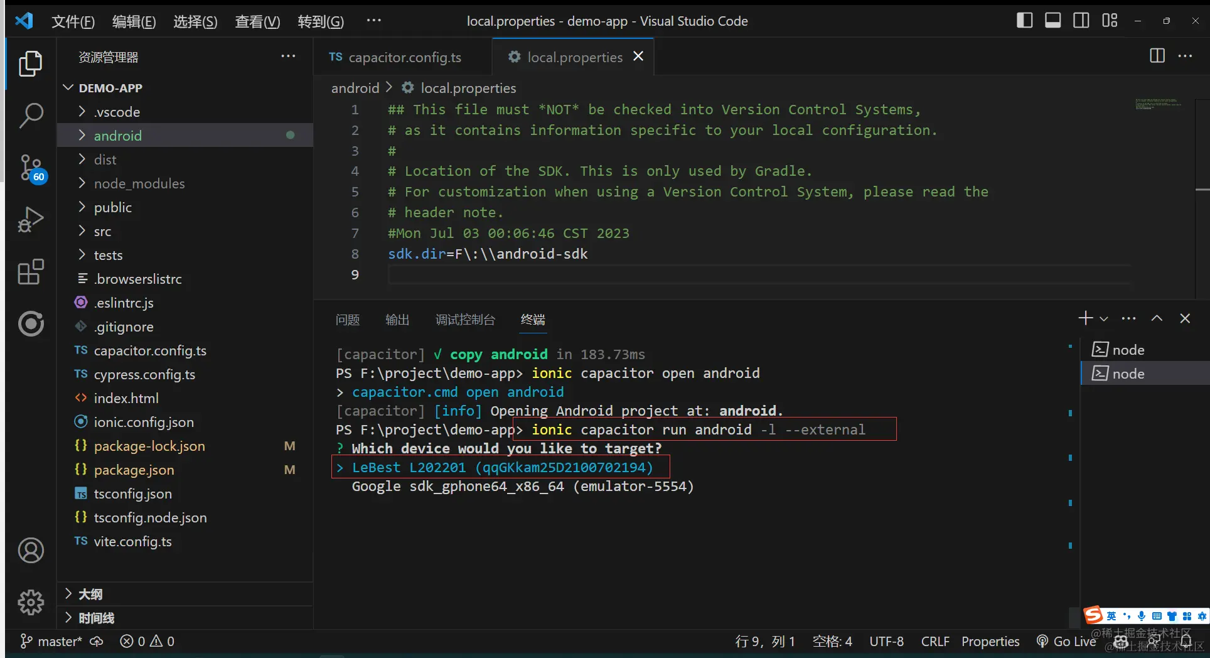The image size is (1210, 658).
Task: Open editor more actions ellipsis
Action: coord(1186,56)
